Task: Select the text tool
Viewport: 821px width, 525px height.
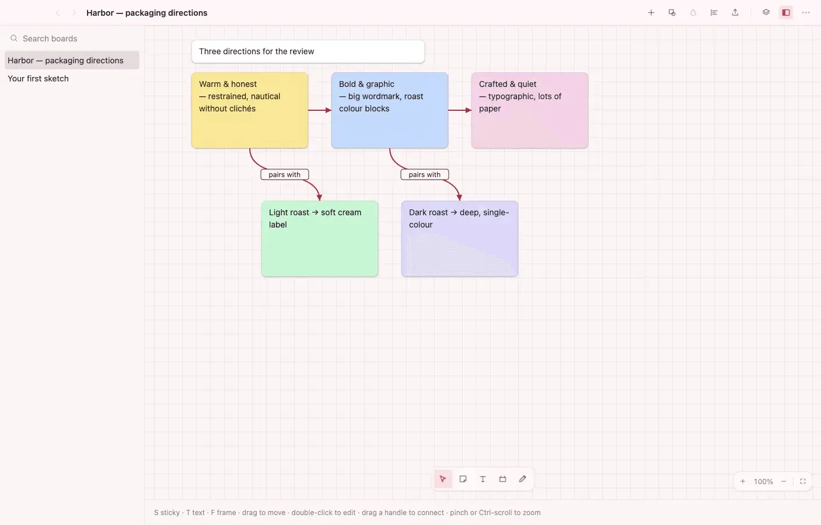Action: (x=483, y=479)
